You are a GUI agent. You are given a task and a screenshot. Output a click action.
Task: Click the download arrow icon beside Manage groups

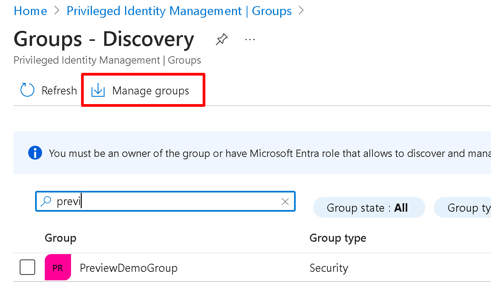click(x=98, y=91)
